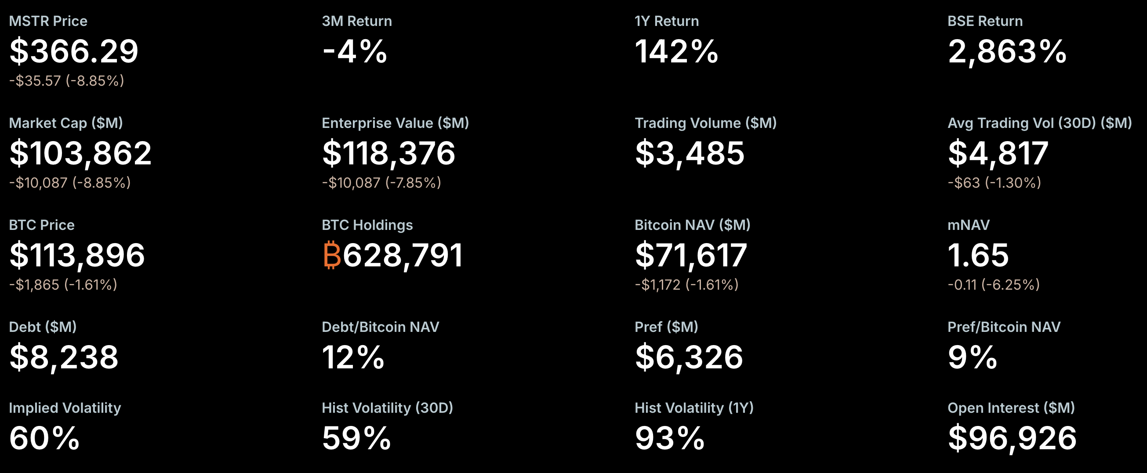Click the BTC Holdings label

(367, 225)
